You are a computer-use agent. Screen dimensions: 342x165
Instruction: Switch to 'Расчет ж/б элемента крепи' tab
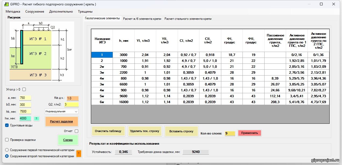coord(142,19)
